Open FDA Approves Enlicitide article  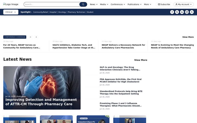pyautogui.click(x=121, y=80)
